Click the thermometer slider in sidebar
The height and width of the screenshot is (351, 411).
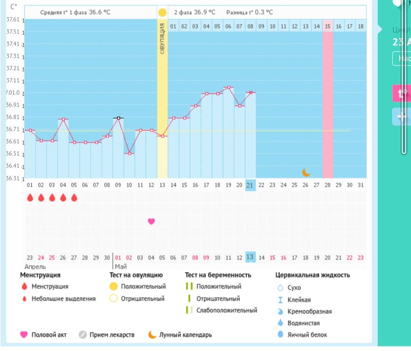click(x=404, y=78)
